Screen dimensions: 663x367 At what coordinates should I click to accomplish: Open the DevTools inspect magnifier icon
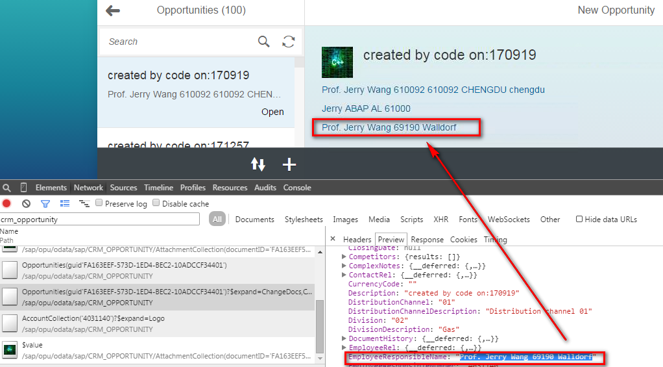coord(6,188)
